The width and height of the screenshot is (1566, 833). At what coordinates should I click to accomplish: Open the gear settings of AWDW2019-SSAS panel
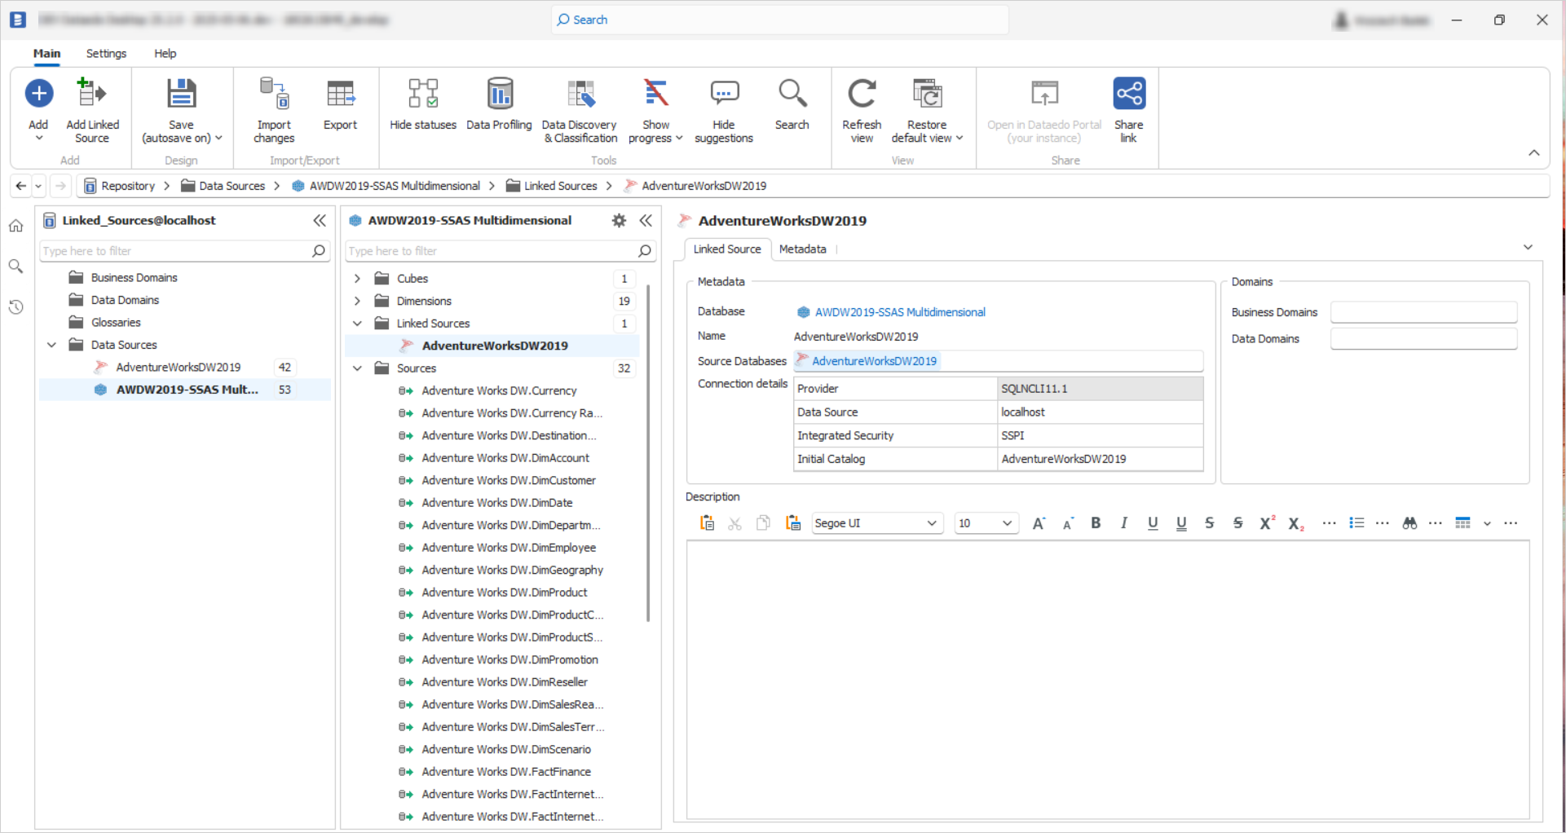(619, 220)
